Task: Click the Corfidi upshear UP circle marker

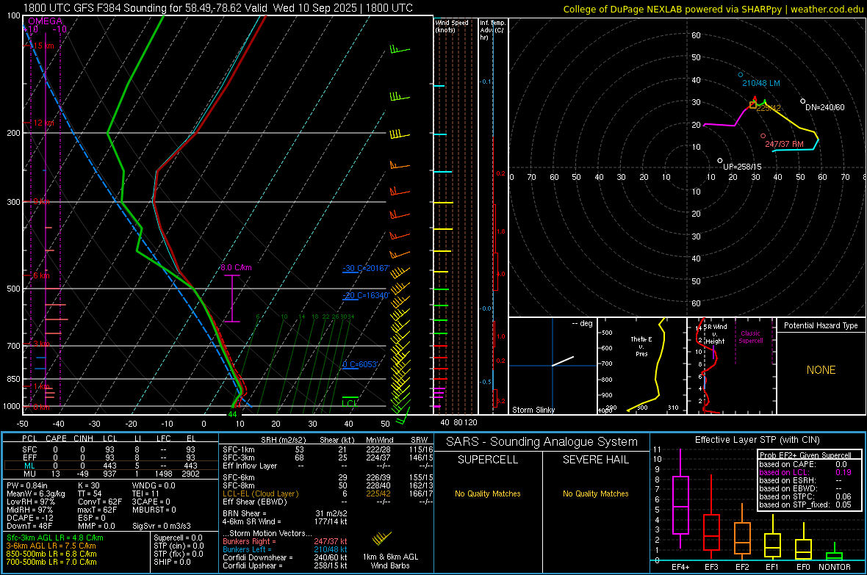Action: coord(720,160)
